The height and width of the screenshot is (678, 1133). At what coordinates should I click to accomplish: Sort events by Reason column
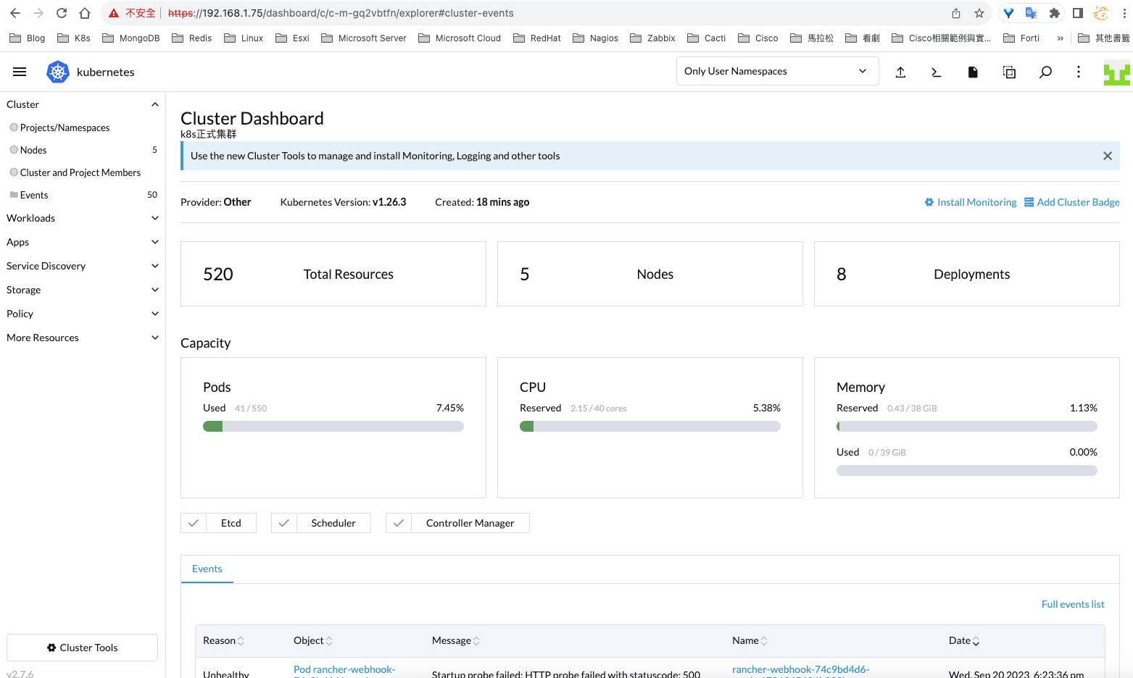pos(223,640)
